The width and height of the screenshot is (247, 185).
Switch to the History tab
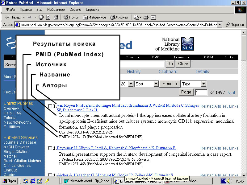[x=134, y=72]
